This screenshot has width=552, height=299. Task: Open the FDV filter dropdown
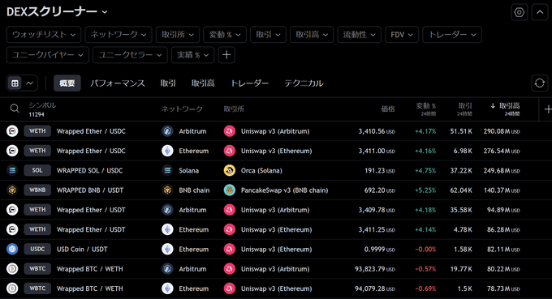(402, 34)
